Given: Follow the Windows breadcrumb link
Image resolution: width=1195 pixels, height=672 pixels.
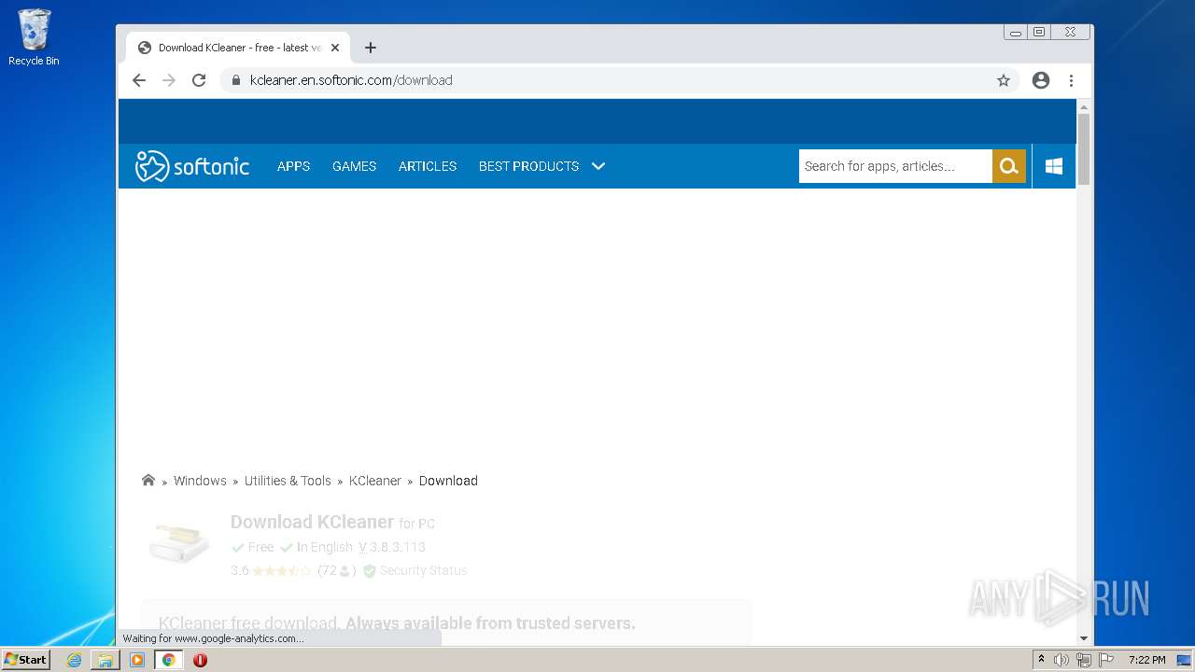Looking at the screenshot, I should click(200, 481).
